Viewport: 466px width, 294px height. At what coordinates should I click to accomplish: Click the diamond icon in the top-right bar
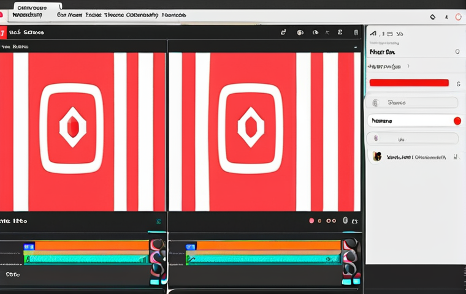[433, 17]
